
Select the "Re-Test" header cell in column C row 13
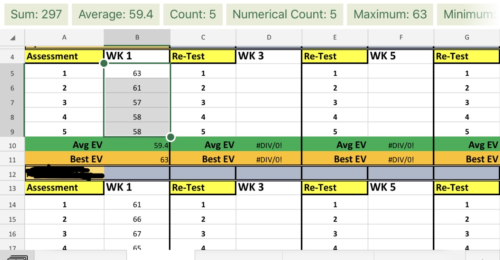pos(203,187)
